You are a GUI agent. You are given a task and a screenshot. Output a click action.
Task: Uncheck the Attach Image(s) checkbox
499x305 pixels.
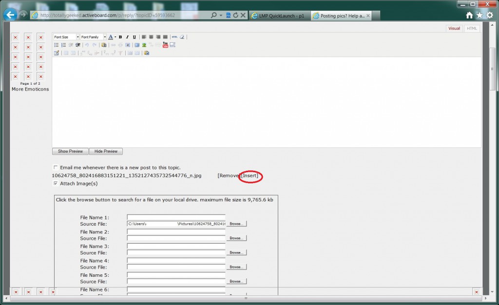(x=56, y=183)
